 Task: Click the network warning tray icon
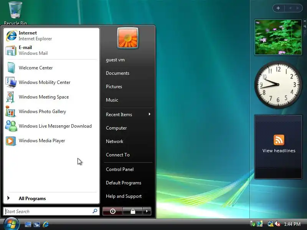point(271,224)
